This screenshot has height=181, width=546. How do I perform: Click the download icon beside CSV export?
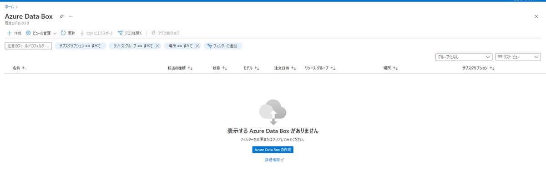(82, 33)
